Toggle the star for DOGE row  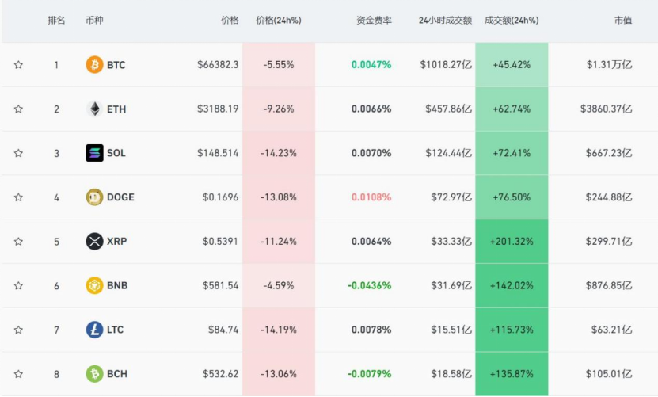[18, 197]
